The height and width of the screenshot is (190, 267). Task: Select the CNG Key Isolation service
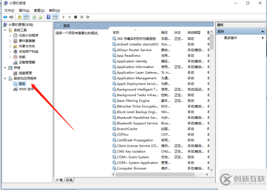click(x=160, y=152)
